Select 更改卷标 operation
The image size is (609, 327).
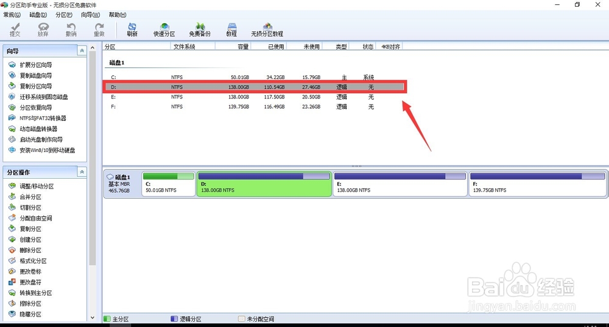pyautogui.click(x=25, y=271)
